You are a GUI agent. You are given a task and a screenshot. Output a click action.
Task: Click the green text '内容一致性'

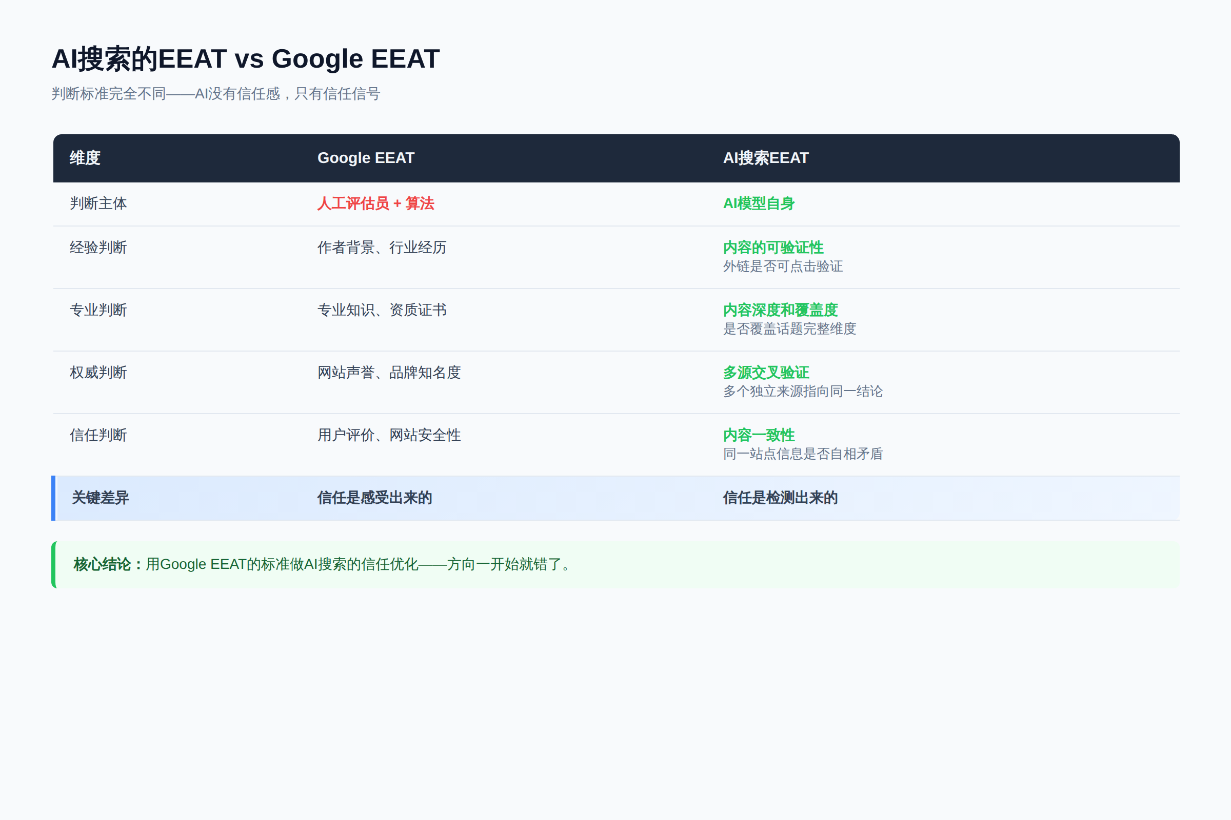coord(759,435)
